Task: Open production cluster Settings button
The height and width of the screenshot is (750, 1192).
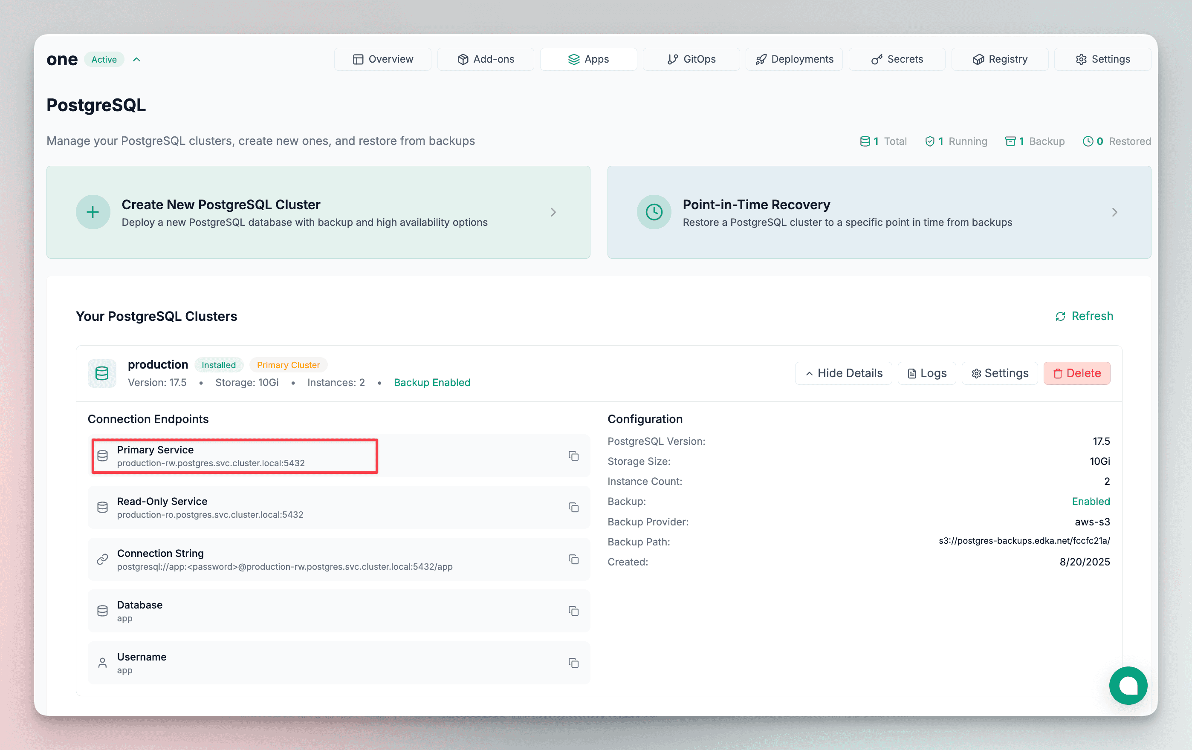Action: 999,373
